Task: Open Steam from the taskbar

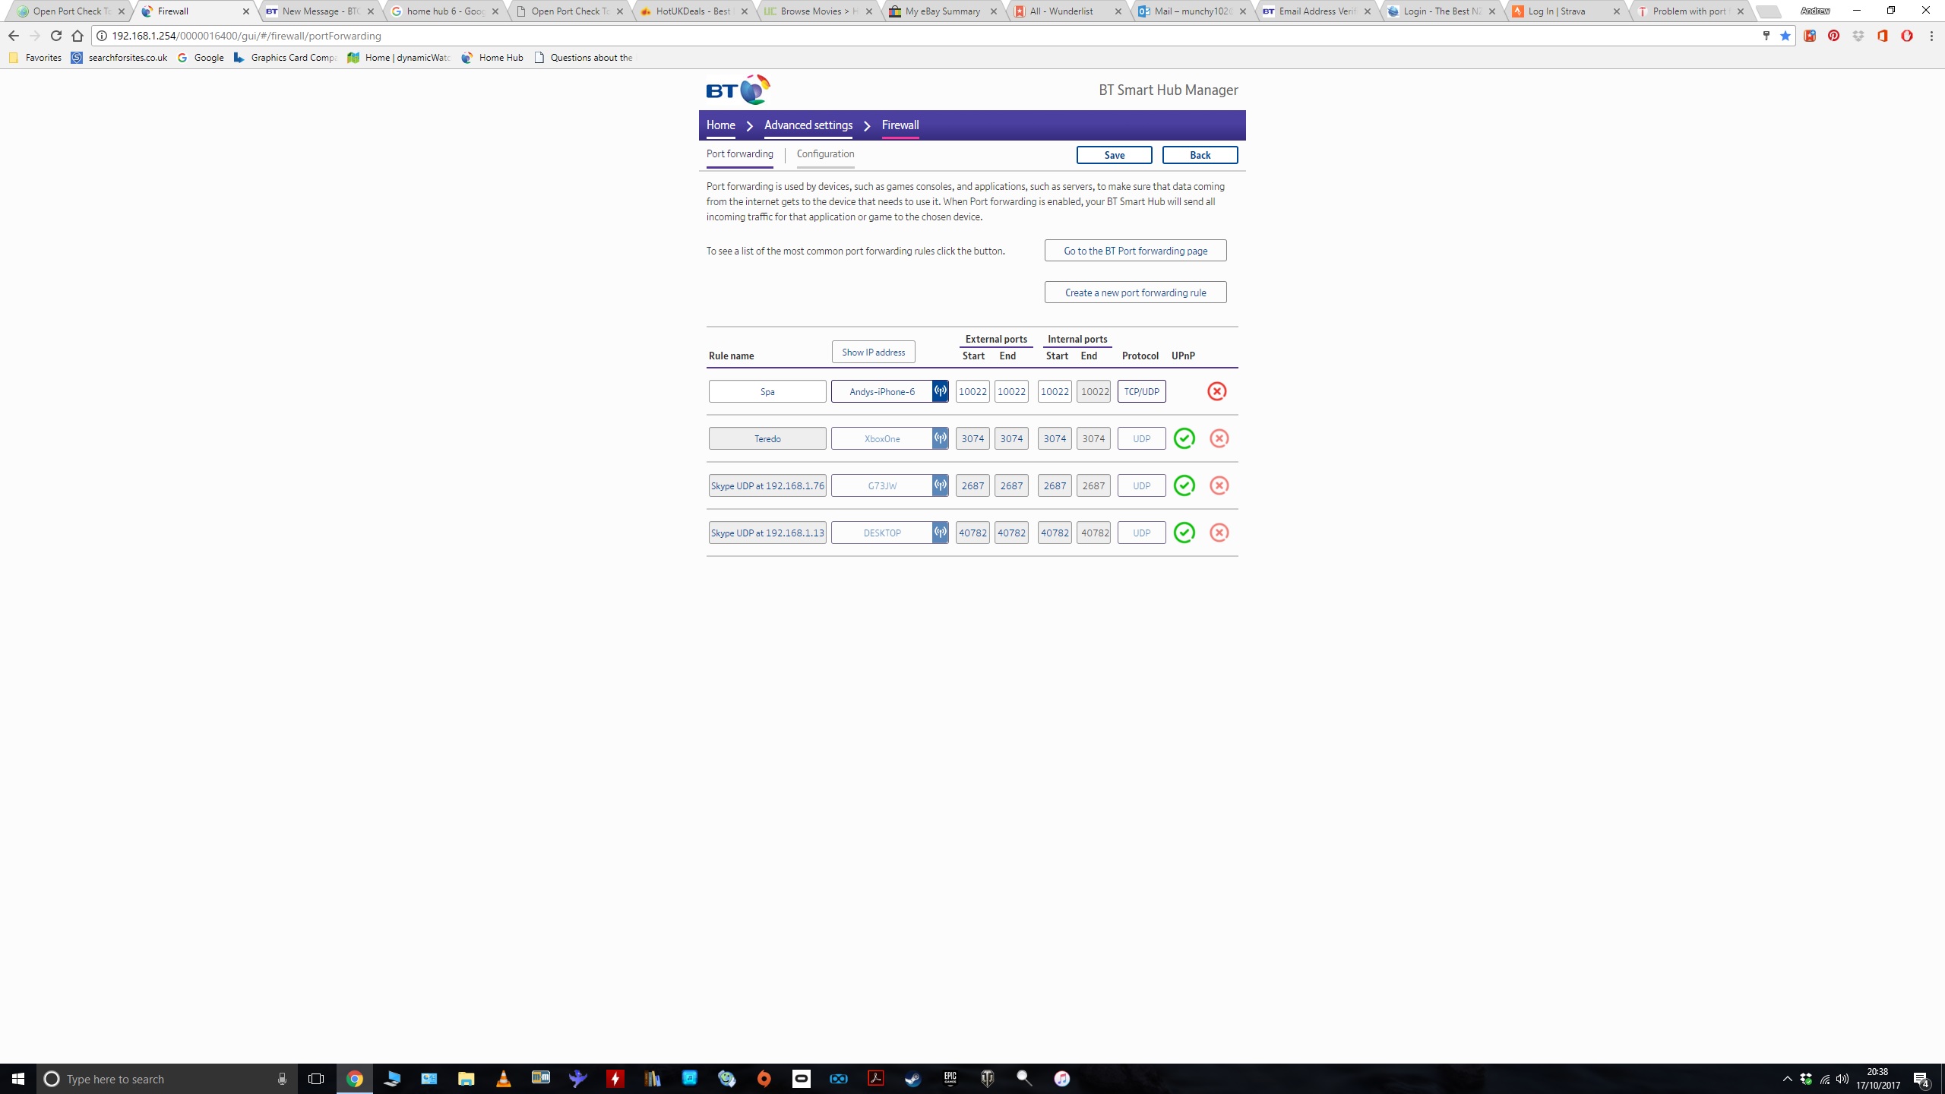Action: (x=912, y=1079)
